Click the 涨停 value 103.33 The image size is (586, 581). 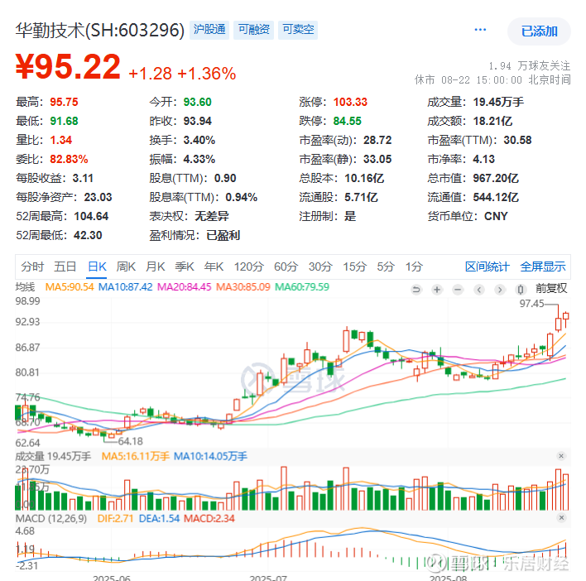tap(350, 102)
